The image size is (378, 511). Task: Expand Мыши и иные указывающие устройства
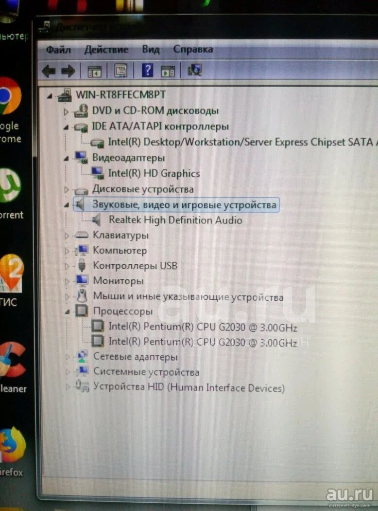tap(67, 296)
